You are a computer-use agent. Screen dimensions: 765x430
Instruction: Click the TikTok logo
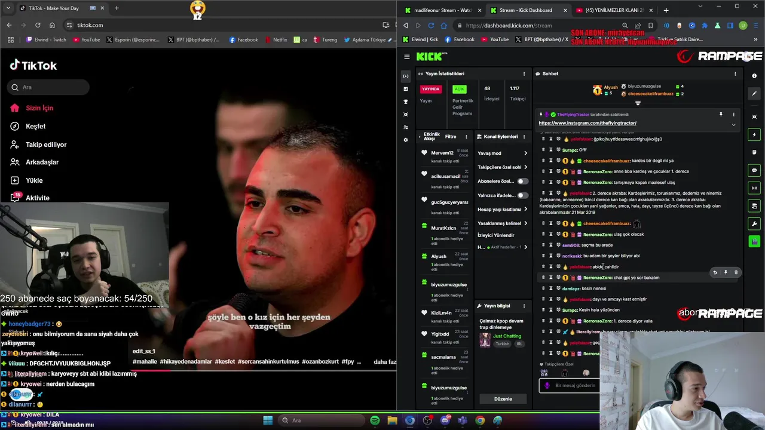pyautogui.click(x=33, y=66)
